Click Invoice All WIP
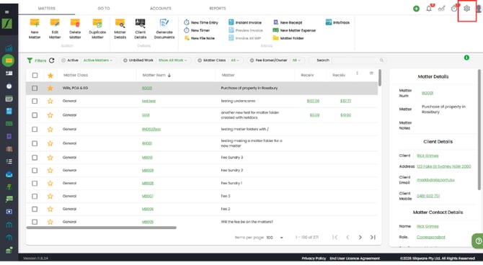 [244, 38]
